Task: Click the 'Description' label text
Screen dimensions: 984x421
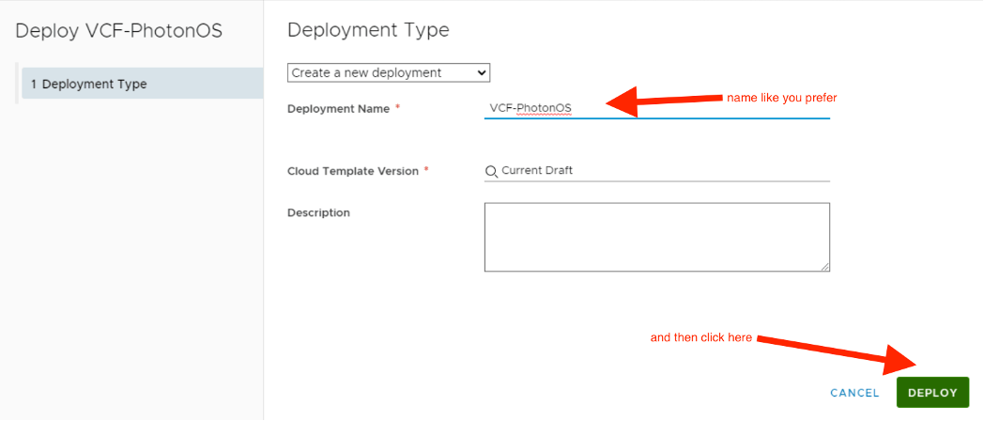Action: point(319,212)
